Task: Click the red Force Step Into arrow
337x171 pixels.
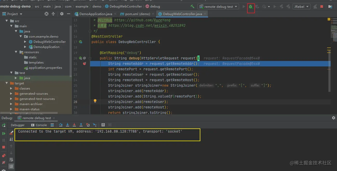Action: pos(74,125)
